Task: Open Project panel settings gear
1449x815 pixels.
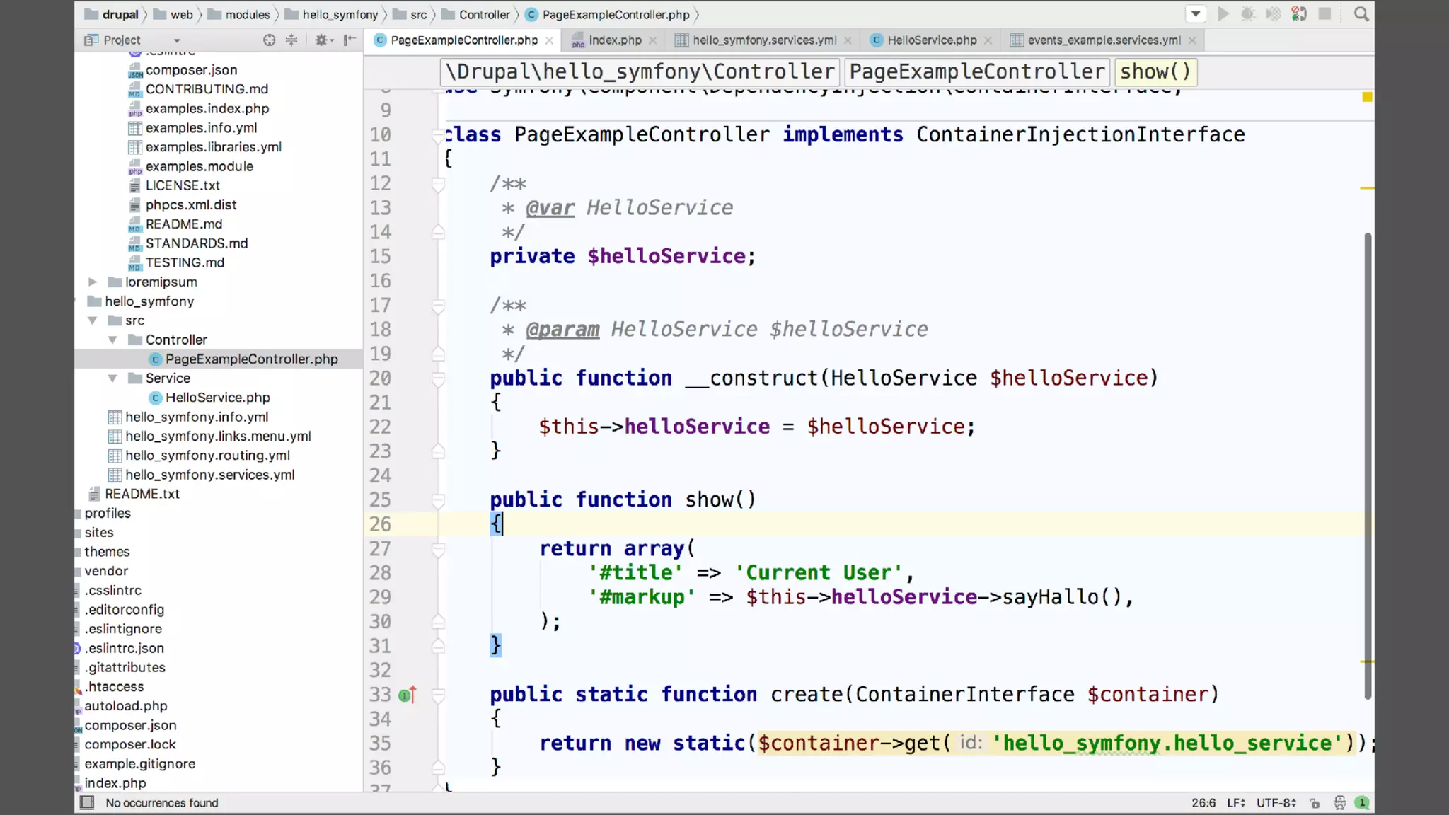Action: tap(322, 40)
